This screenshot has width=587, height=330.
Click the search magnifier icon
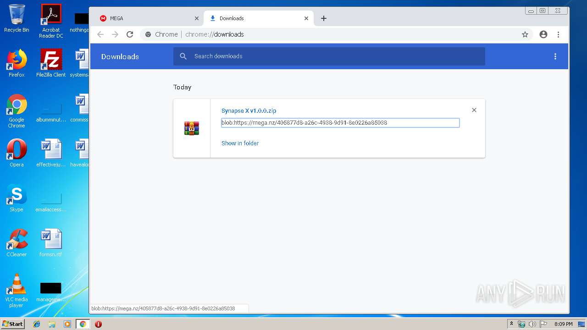coord(183,56)
